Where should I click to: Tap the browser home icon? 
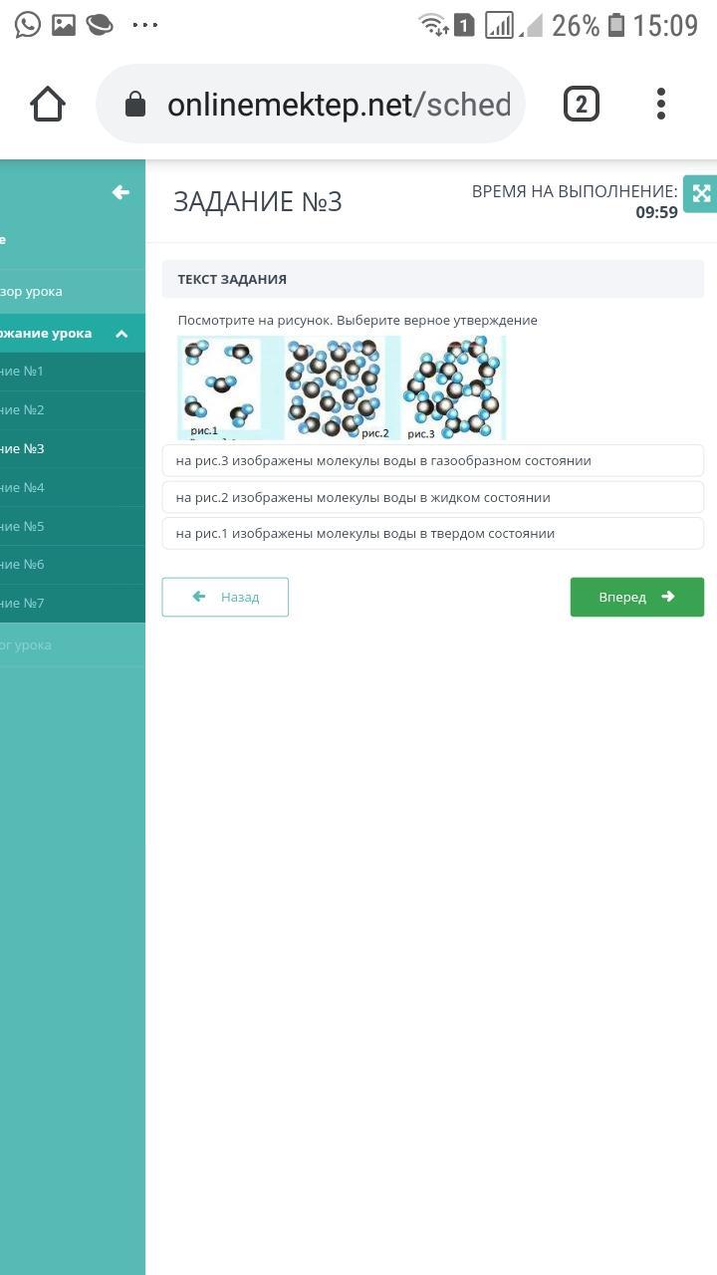[48, 104]
